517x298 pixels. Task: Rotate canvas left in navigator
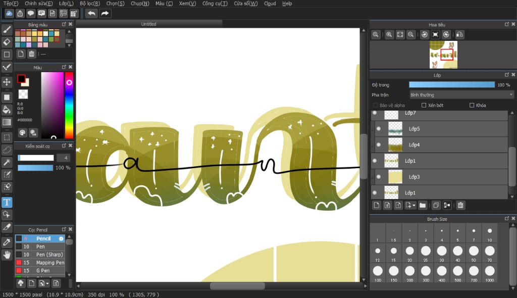click(x=425, y=34)
